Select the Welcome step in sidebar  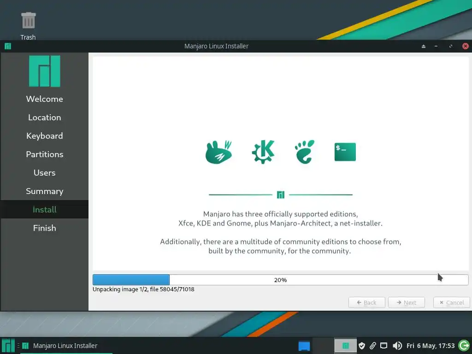tap(45, 99)
